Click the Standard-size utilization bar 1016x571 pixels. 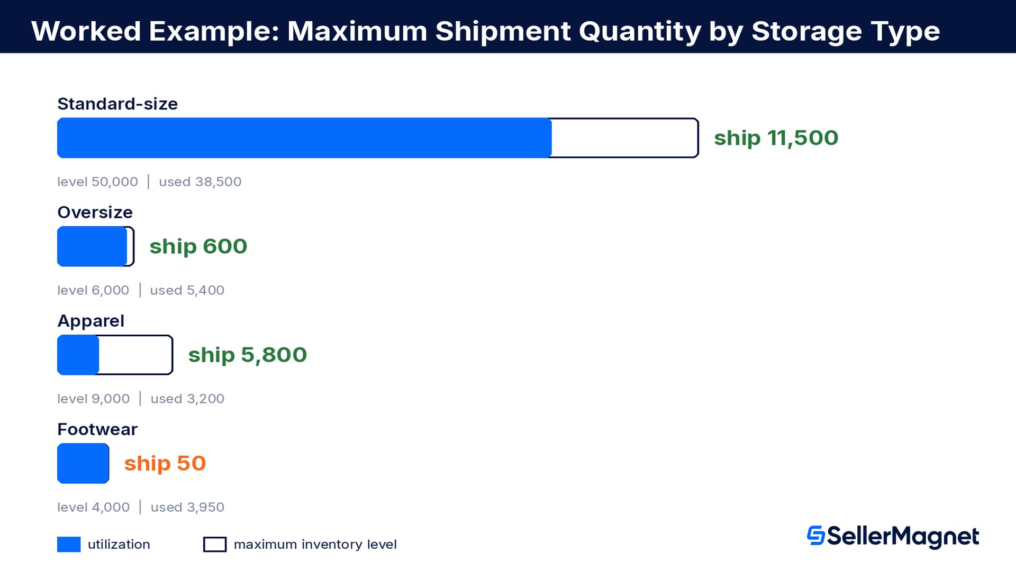[x=304, y=138]
